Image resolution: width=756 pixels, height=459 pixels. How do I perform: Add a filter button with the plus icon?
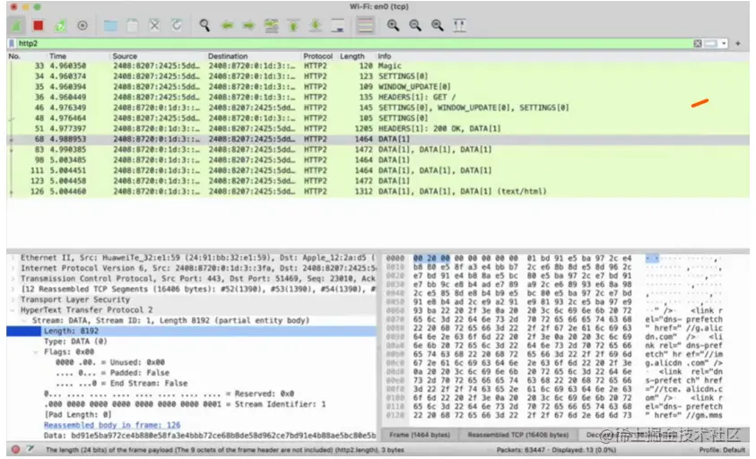coord(738,44)
